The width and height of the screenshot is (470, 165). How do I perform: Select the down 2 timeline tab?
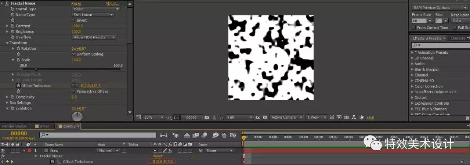[x=67, y=126]
